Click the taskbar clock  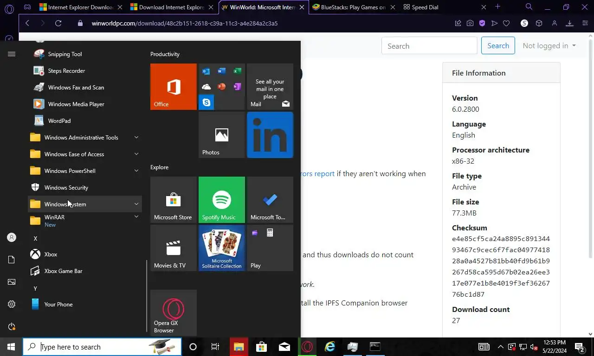[554, 347]
